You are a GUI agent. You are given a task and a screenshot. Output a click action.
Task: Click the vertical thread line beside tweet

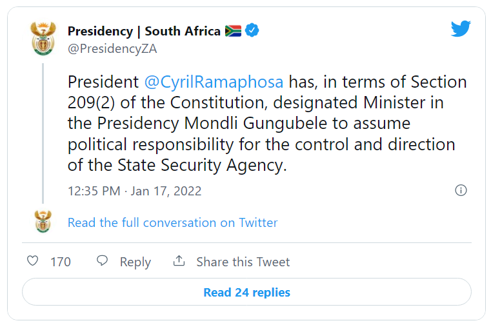tap(43, 133)
